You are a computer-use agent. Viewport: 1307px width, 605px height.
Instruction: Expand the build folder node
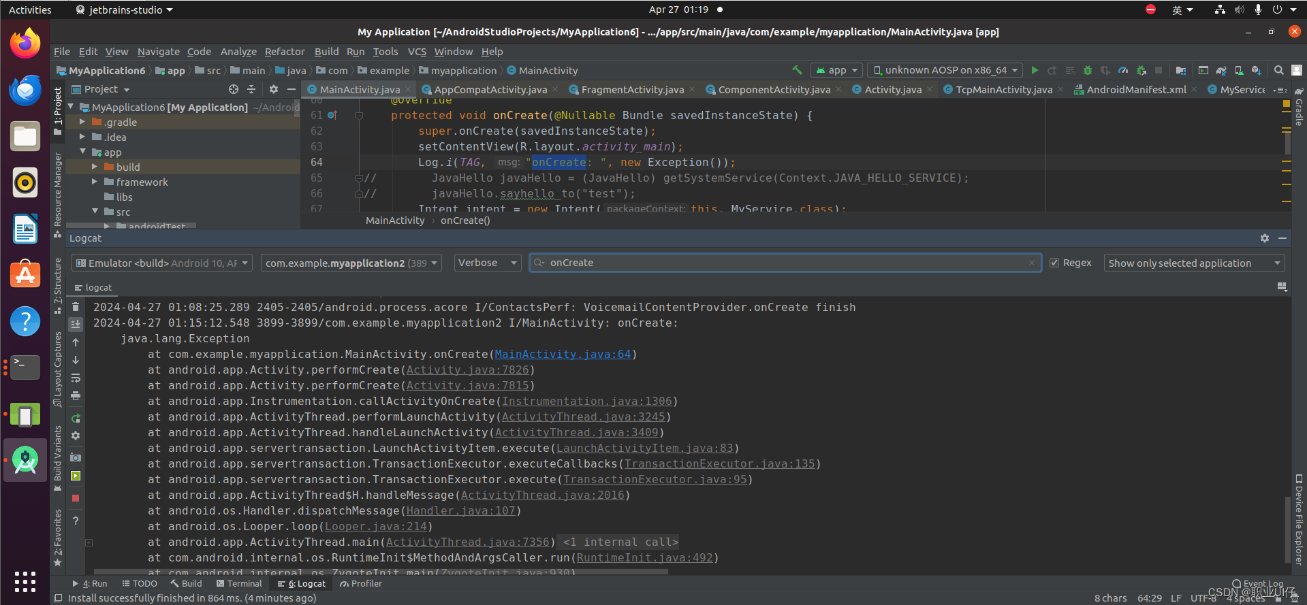[x=95, y=167]
